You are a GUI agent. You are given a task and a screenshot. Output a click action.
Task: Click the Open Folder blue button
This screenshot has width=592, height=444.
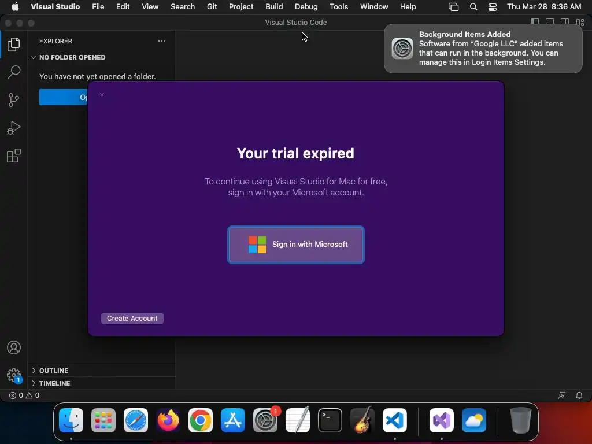64,97
